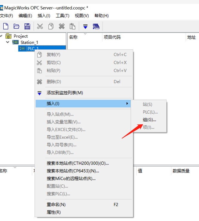
Task: Open the 帮助(H) menu
Action: click(102, 16)
